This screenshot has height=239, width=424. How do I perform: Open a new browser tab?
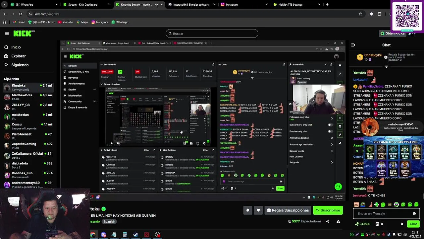point(327,5)
